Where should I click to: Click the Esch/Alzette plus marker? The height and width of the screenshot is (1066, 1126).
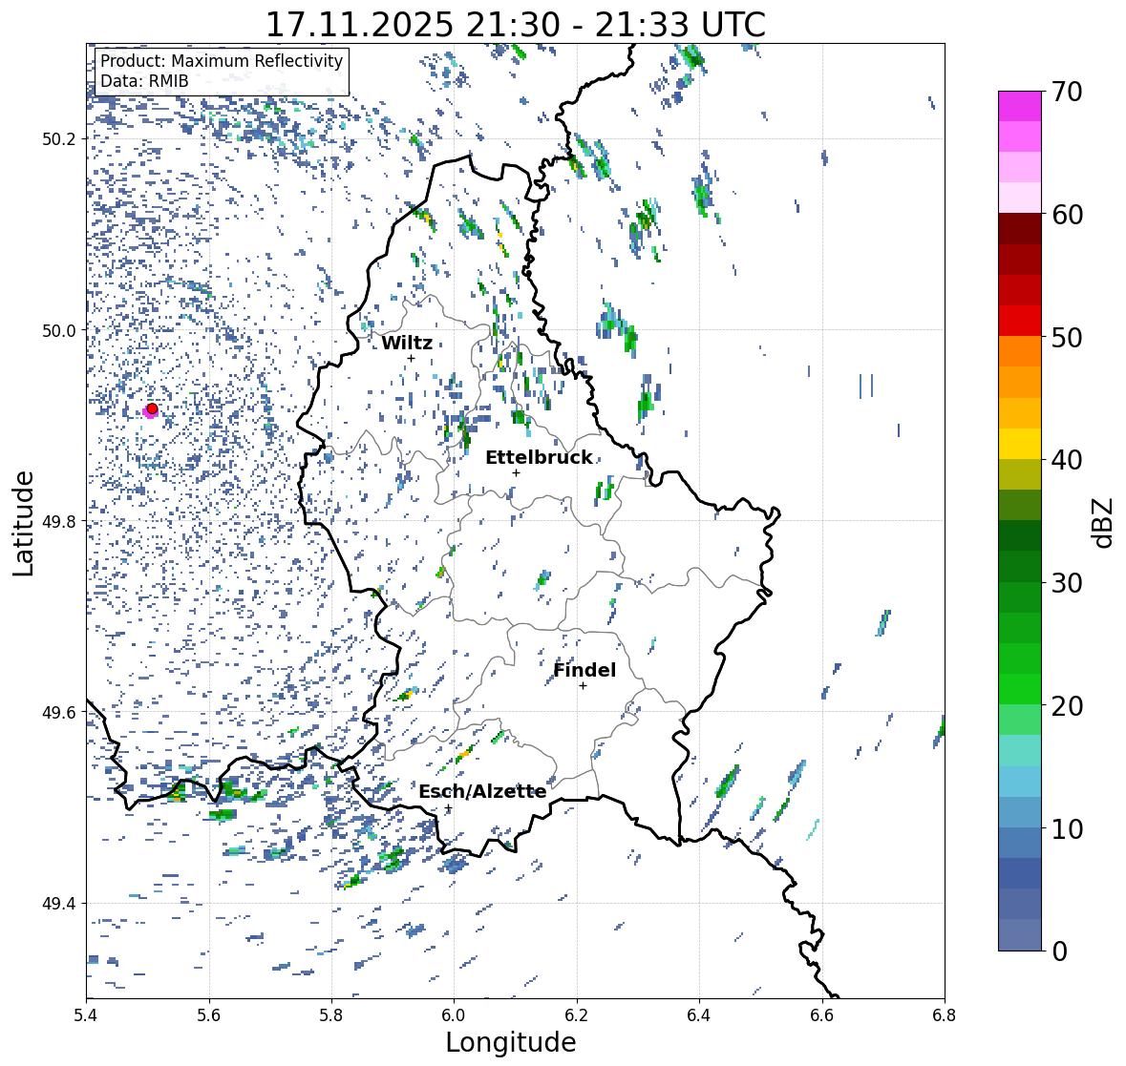tap(448, 808)
